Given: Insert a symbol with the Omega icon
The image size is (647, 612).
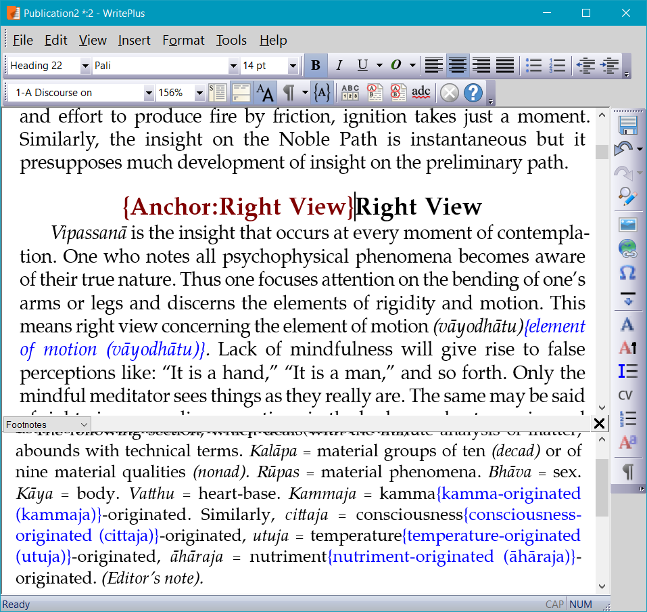Looking at the screenshot, I should pos(627,272).
